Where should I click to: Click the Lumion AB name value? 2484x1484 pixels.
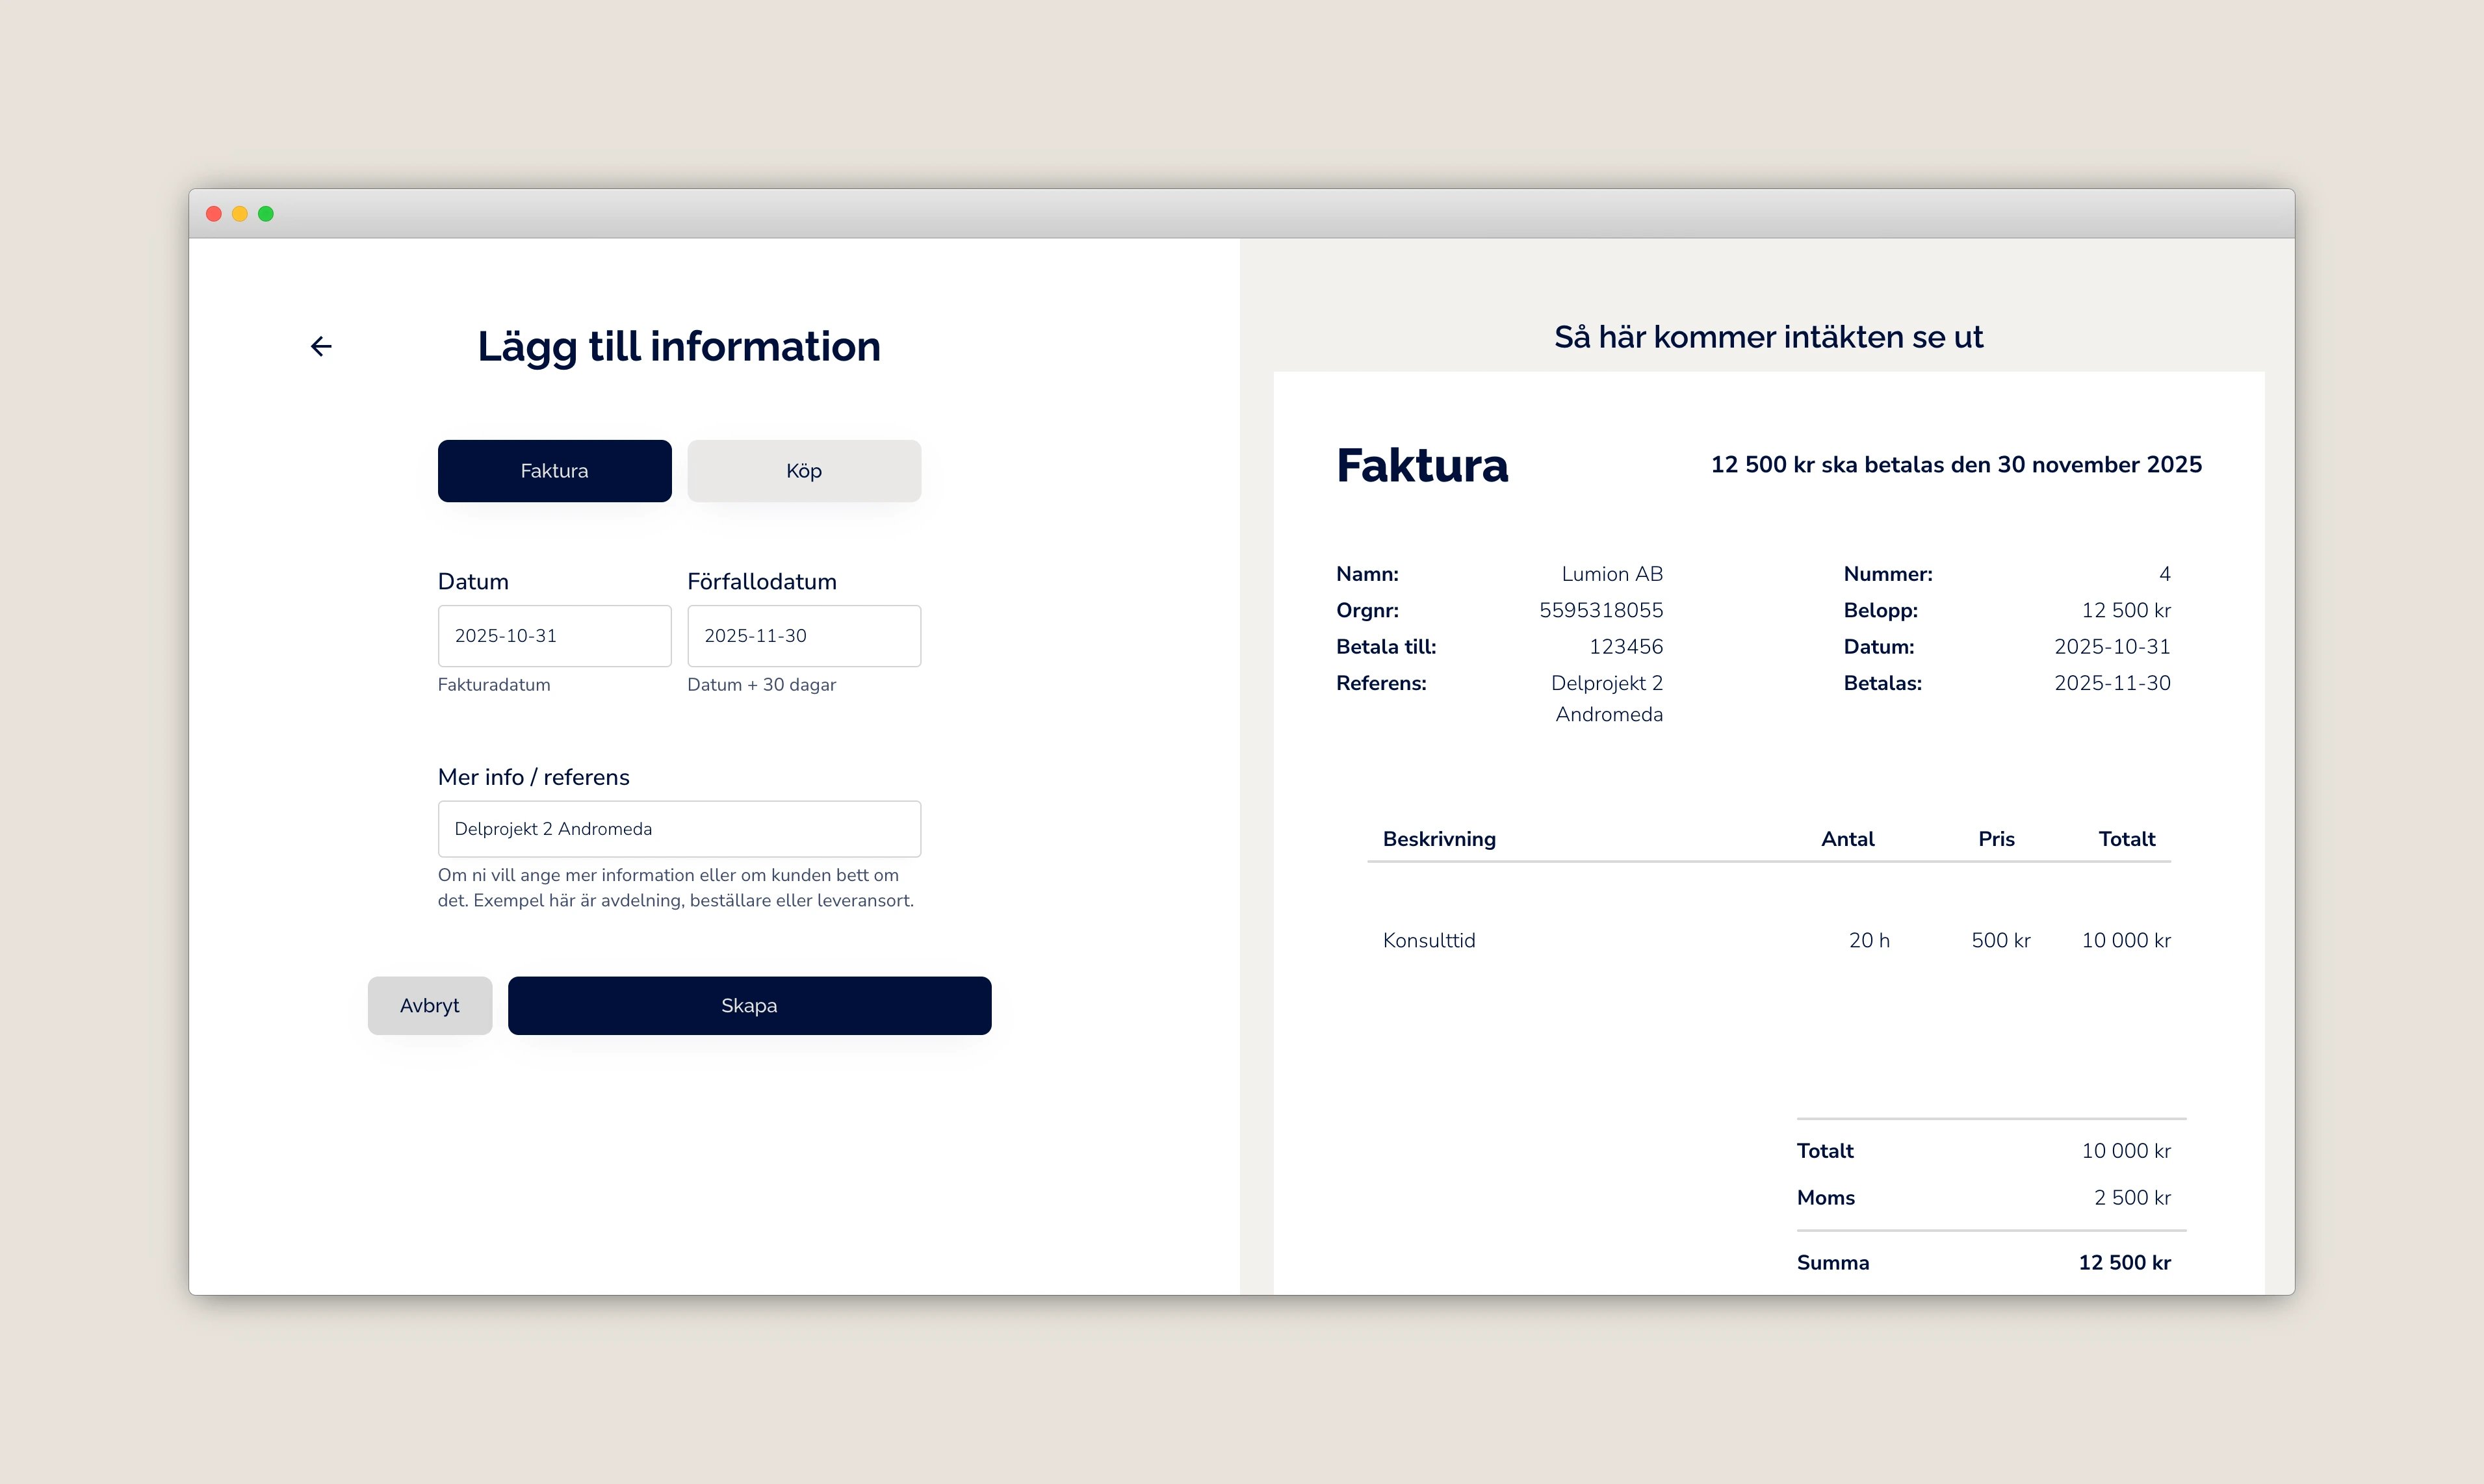pos(1611,574)
